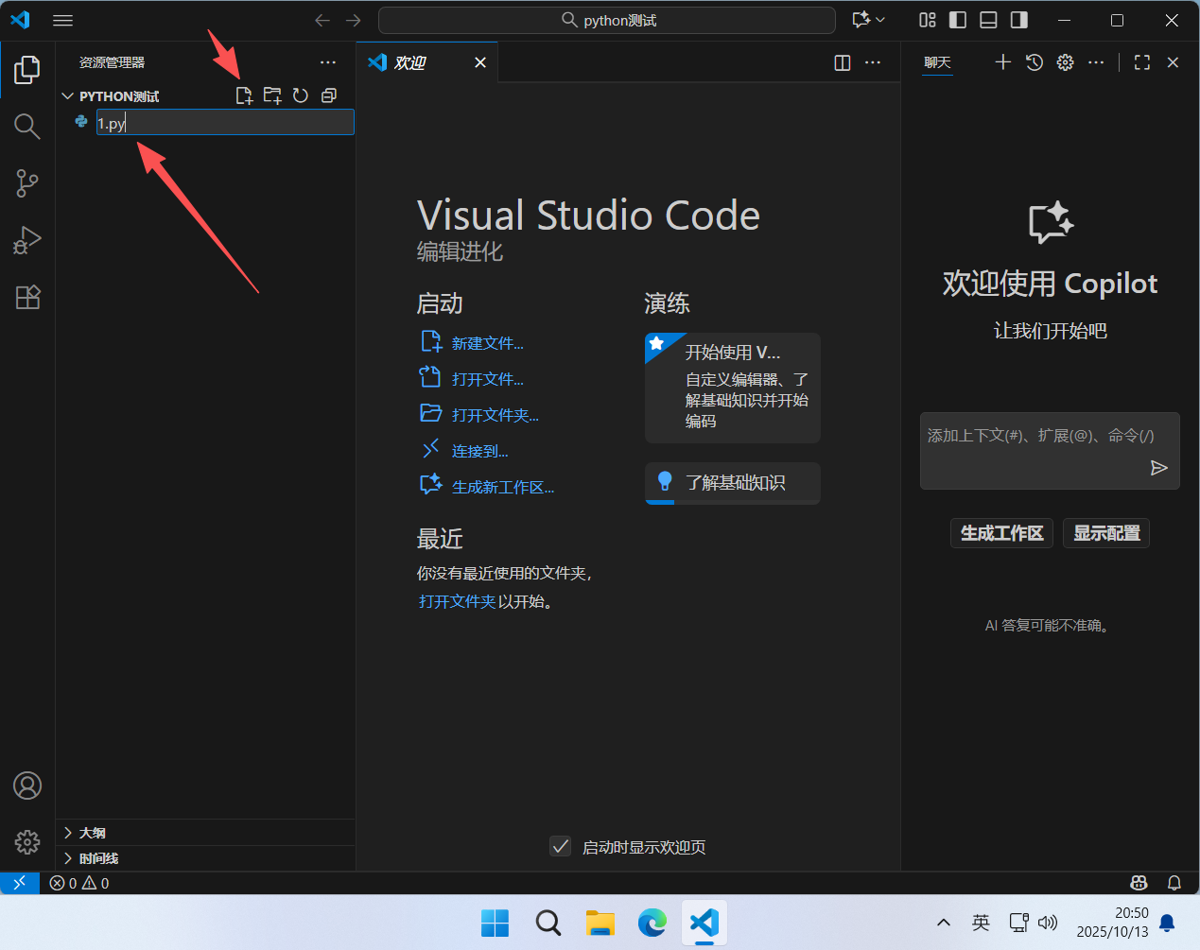The width and height of the screenshot is (1200, 950).
Task: Show errors and warnings in status bar
Action: 79,883
